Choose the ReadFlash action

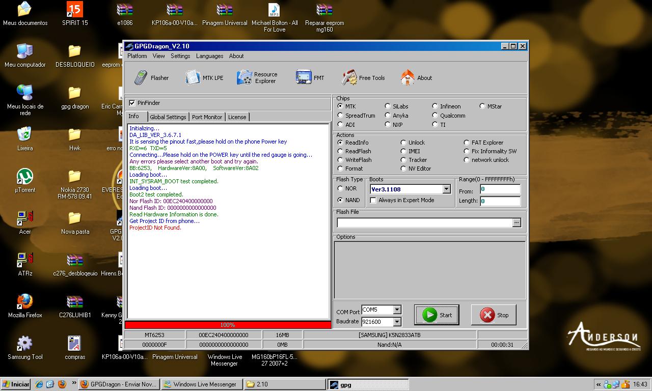click(x=340, y=151)
